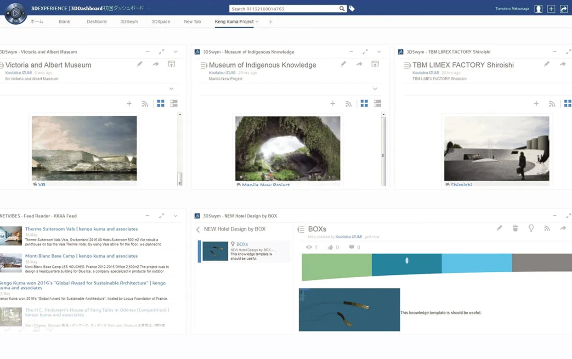Switch to the 3DSpace tab
This screenshot has height=359, width=572.
pos(161,21)
